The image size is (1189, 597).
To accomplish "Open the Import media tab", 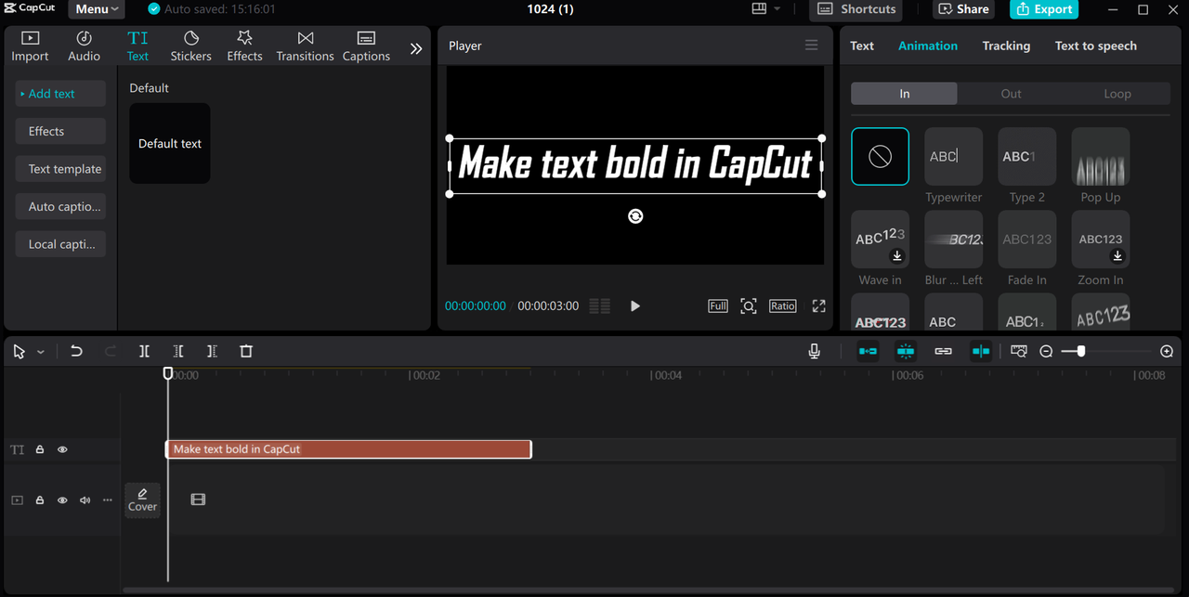I will pos(30,46).
